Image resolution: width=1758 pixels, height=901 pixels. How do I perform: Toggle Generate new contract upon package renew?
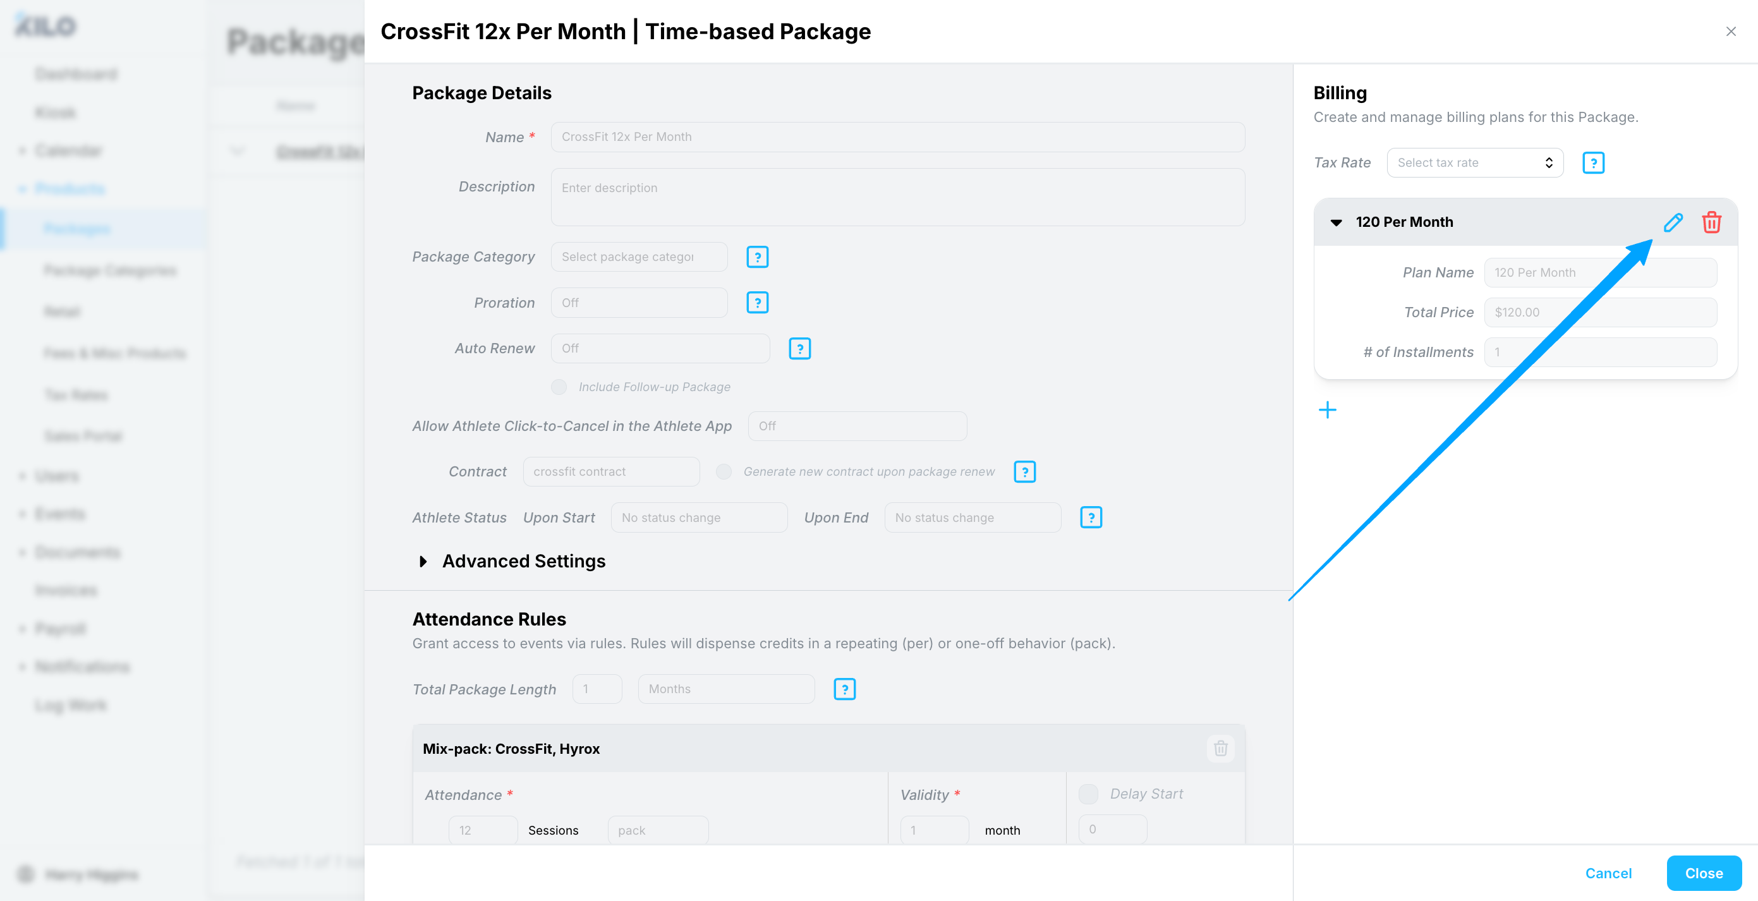coord(724,471)
